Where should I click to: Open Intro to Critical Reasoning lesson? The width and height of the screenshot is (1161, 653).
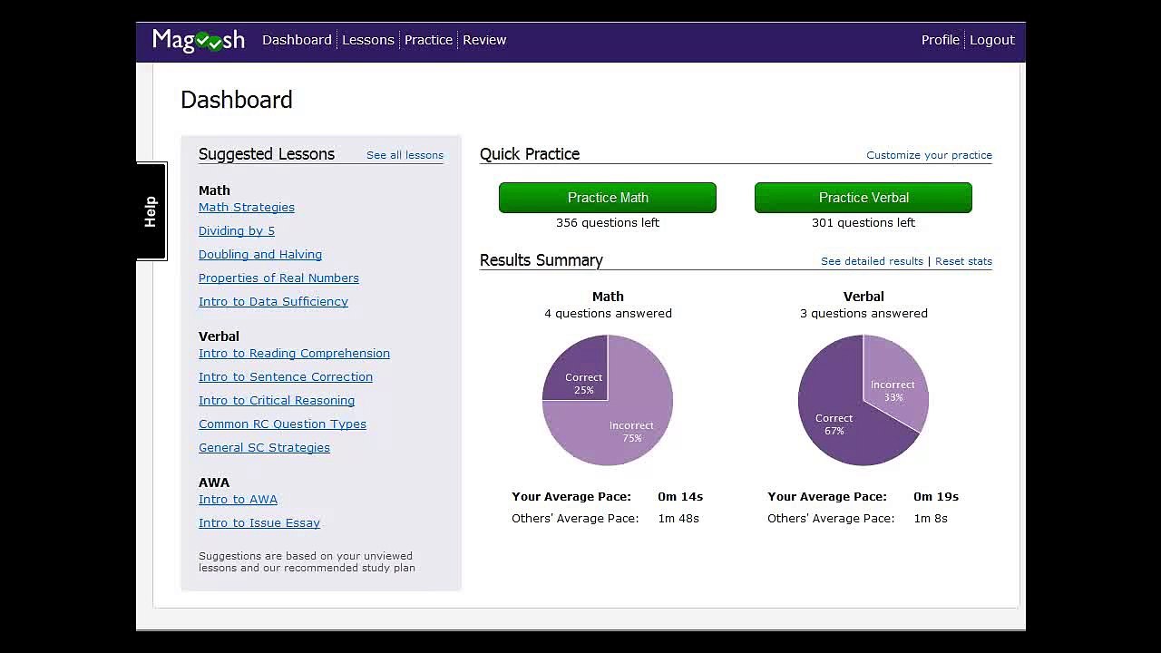[x=277, y=400]
